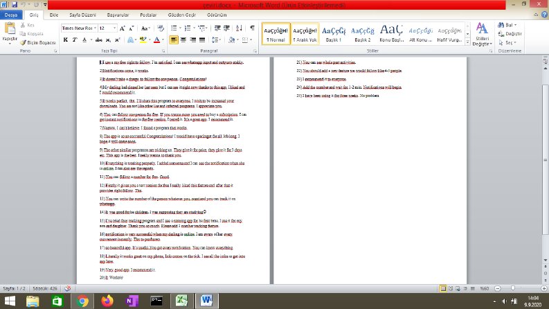Click the clear formatting icon
Screen dimensions: 549x309
click(161, 28)
